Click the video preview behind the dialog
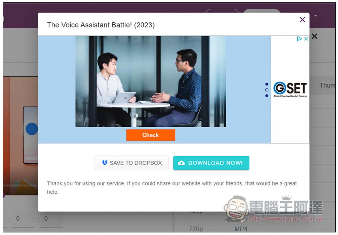 click(x=20, y=136)
